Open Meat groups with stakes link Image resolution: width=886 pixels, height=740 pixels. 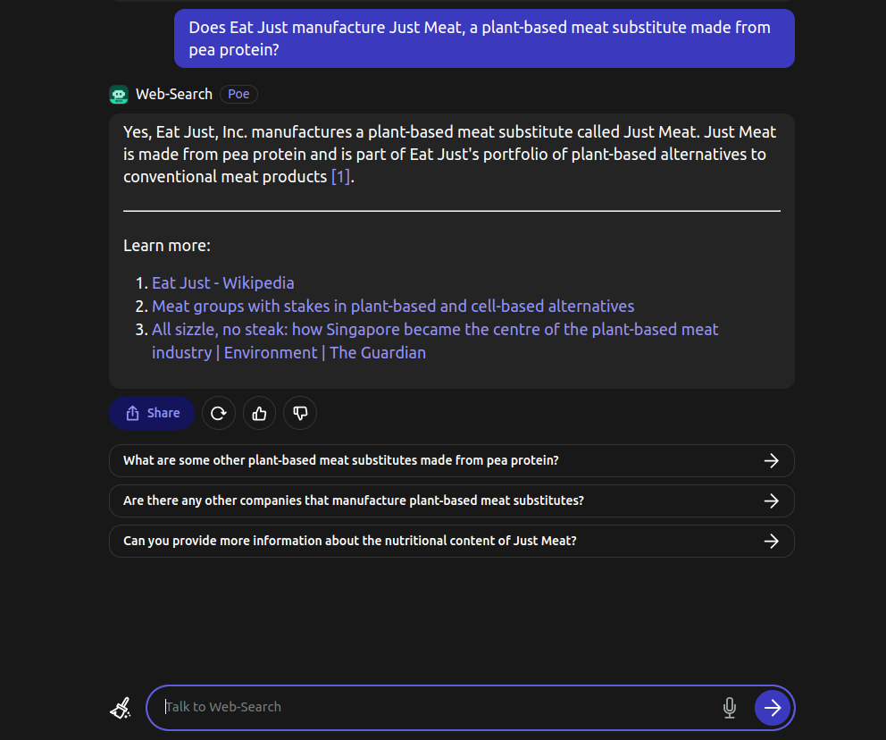tap(393, 306)
